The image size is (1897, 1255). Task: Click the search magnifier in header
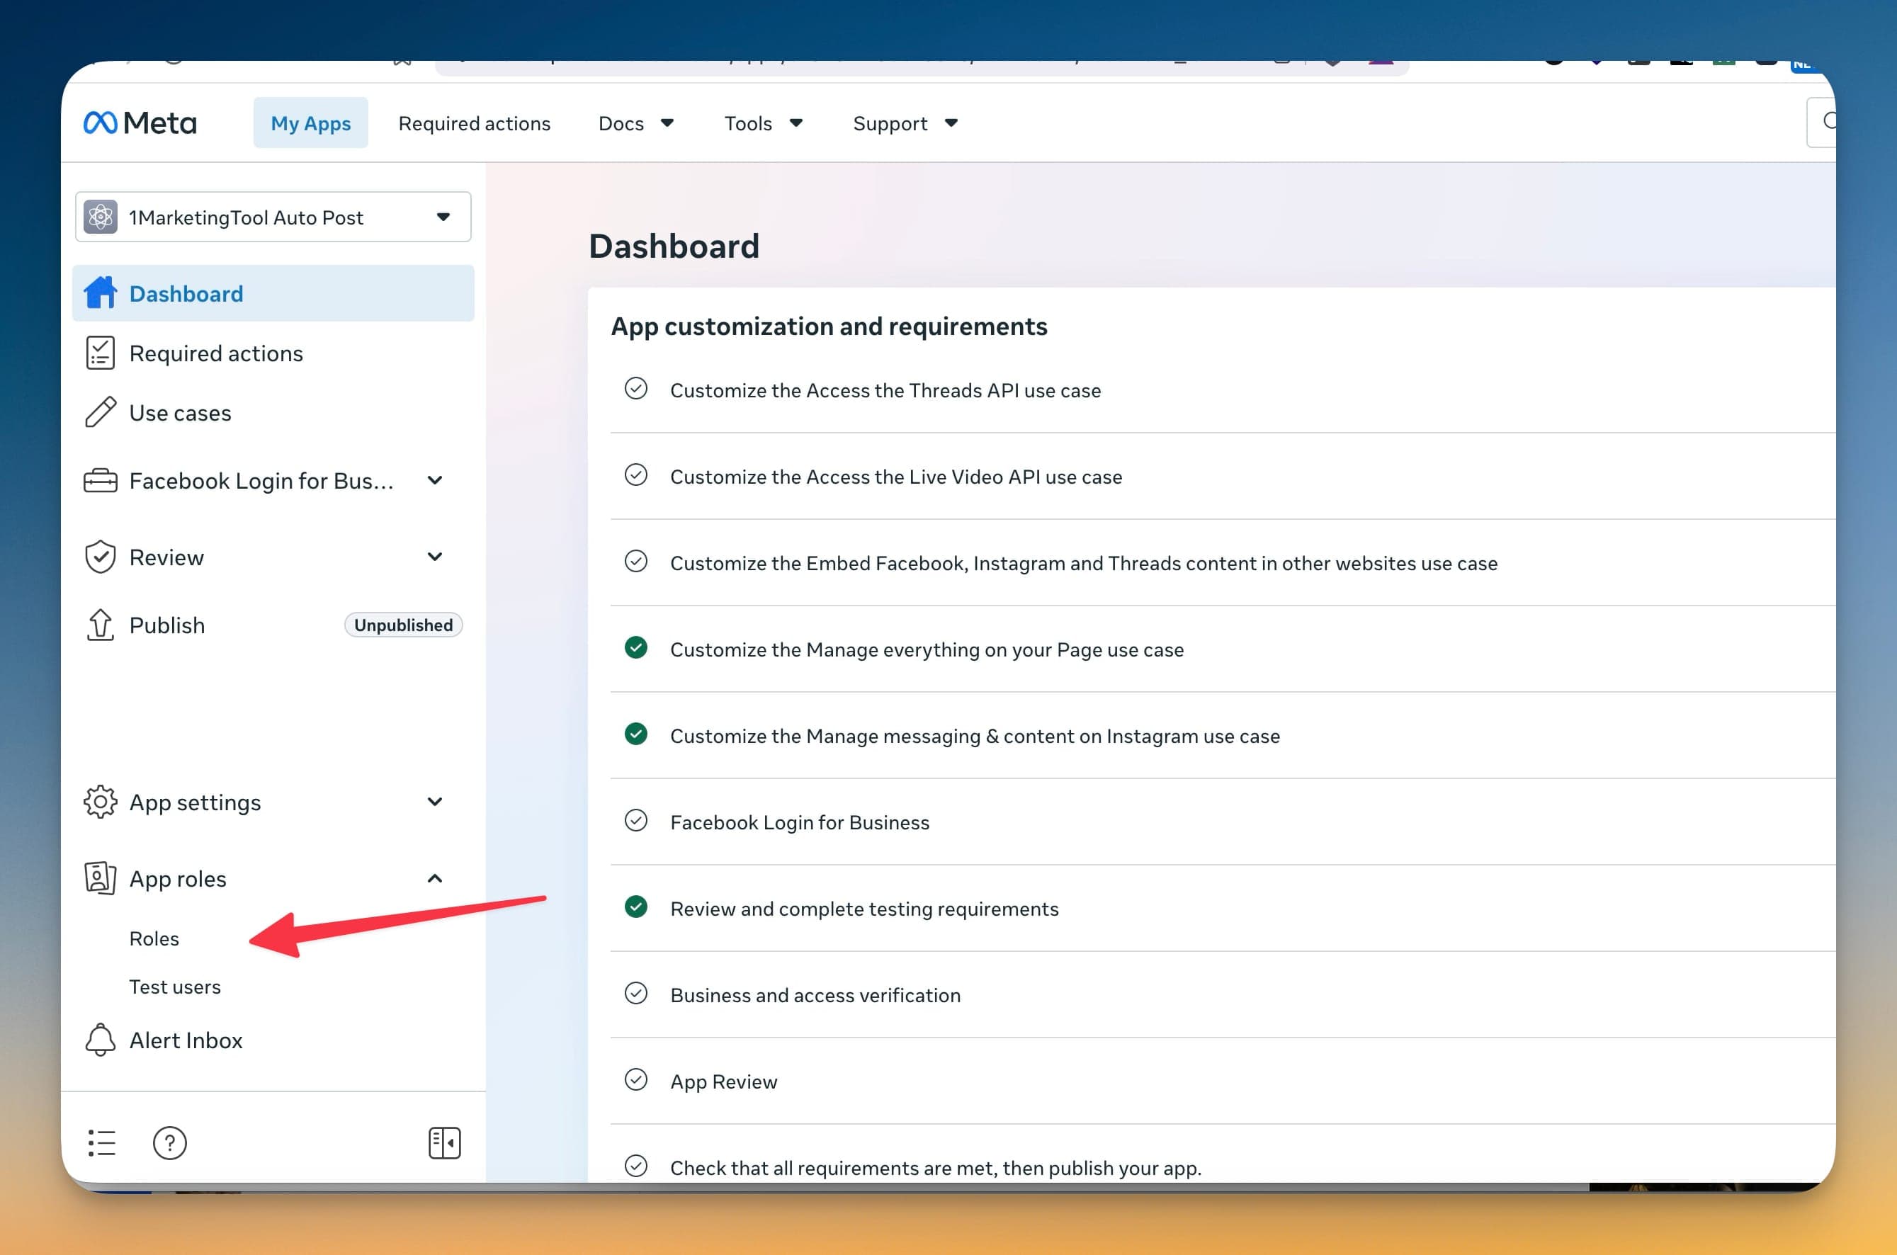tap(1828, 122)
